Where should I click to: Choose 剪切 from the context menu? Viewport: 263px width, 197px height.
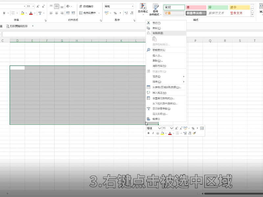[166, 23]
